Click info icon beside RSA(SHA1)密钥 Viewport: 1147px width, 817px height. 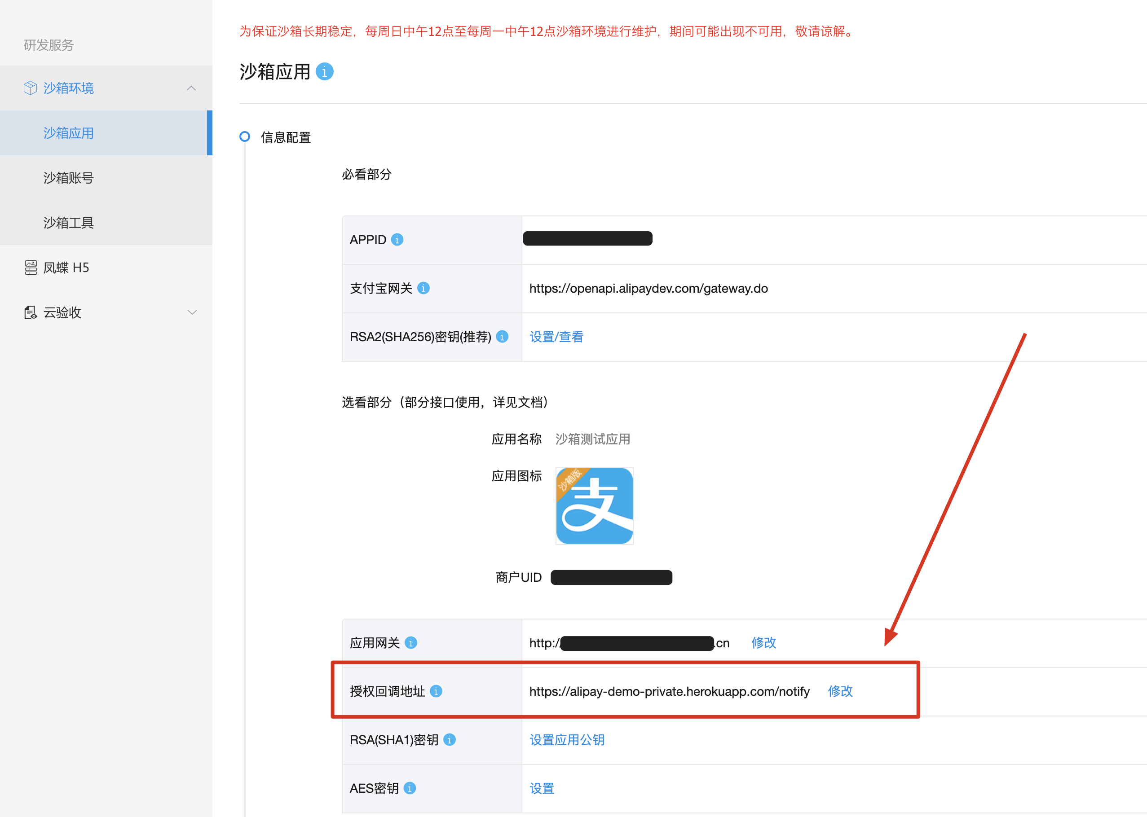click(450, 739)
